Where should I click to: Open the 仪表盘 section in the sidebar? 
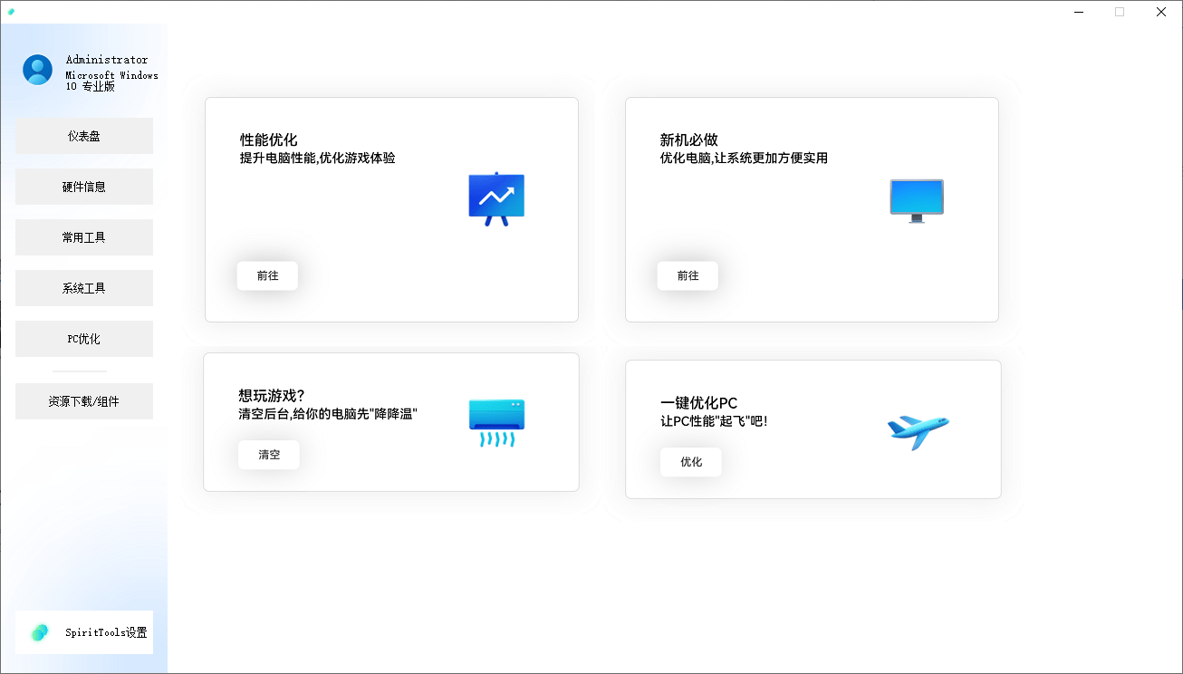(84, 135)
